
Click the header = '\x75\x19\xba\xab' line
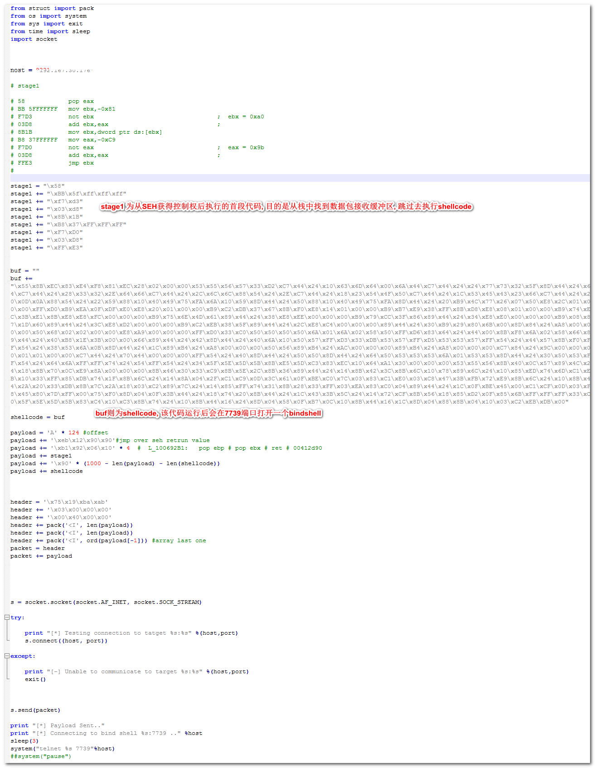pos(59,502)
